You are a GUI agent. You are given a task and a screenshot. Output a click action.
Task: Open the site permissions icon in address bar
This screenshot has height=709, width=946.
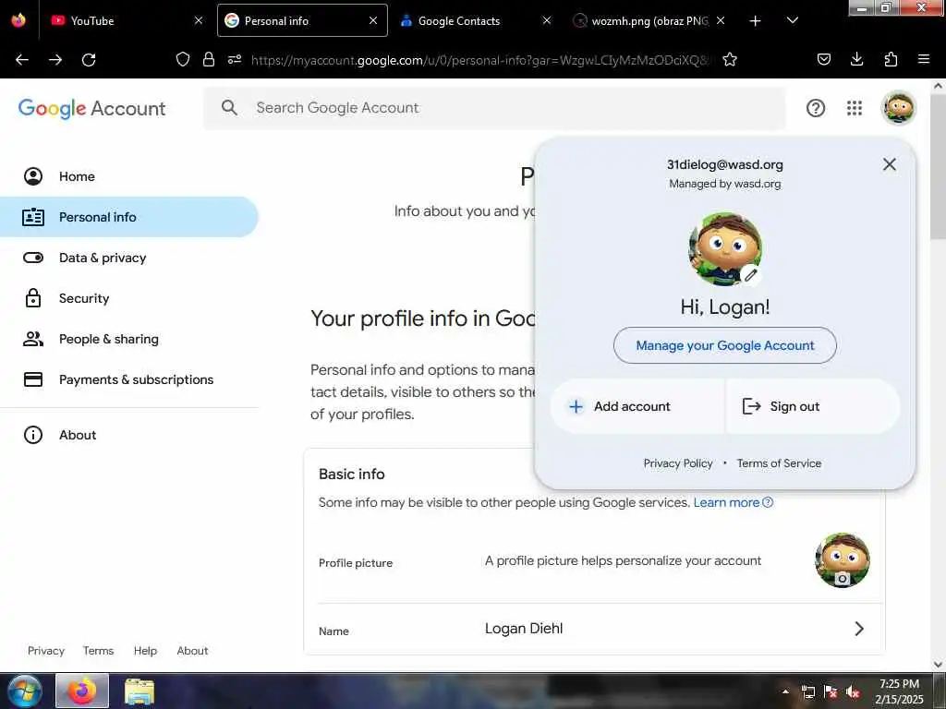pos(235,59)
